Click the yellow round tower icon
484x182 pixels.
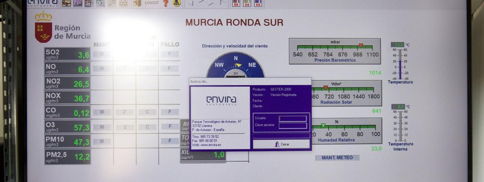click(177, 3)
